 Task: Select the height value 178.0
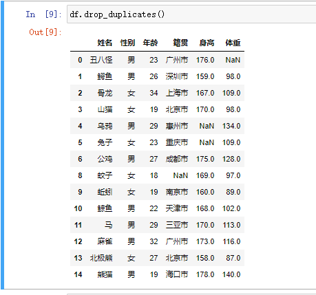(x=205, y=274)
